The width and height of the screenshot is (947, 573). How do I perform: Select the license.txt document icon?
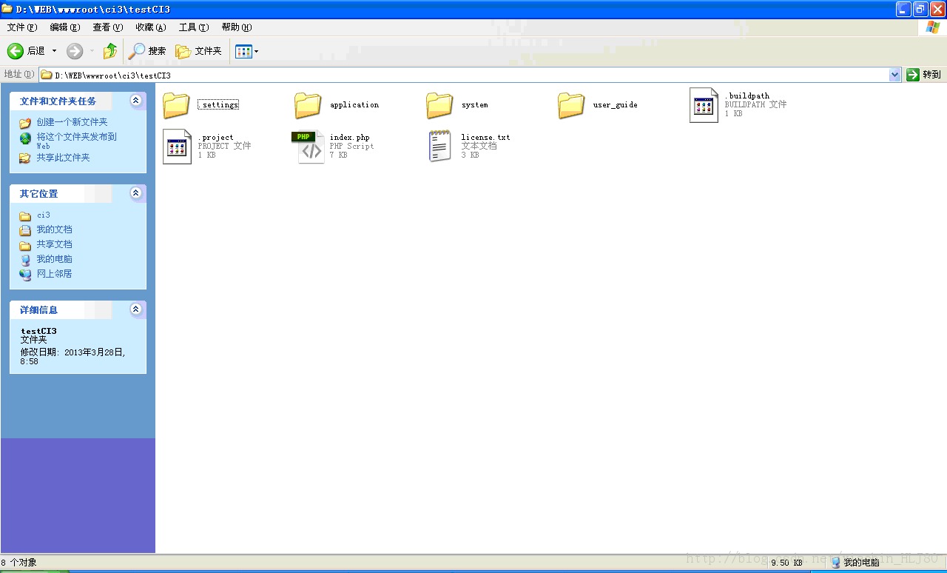pos(440,147)
